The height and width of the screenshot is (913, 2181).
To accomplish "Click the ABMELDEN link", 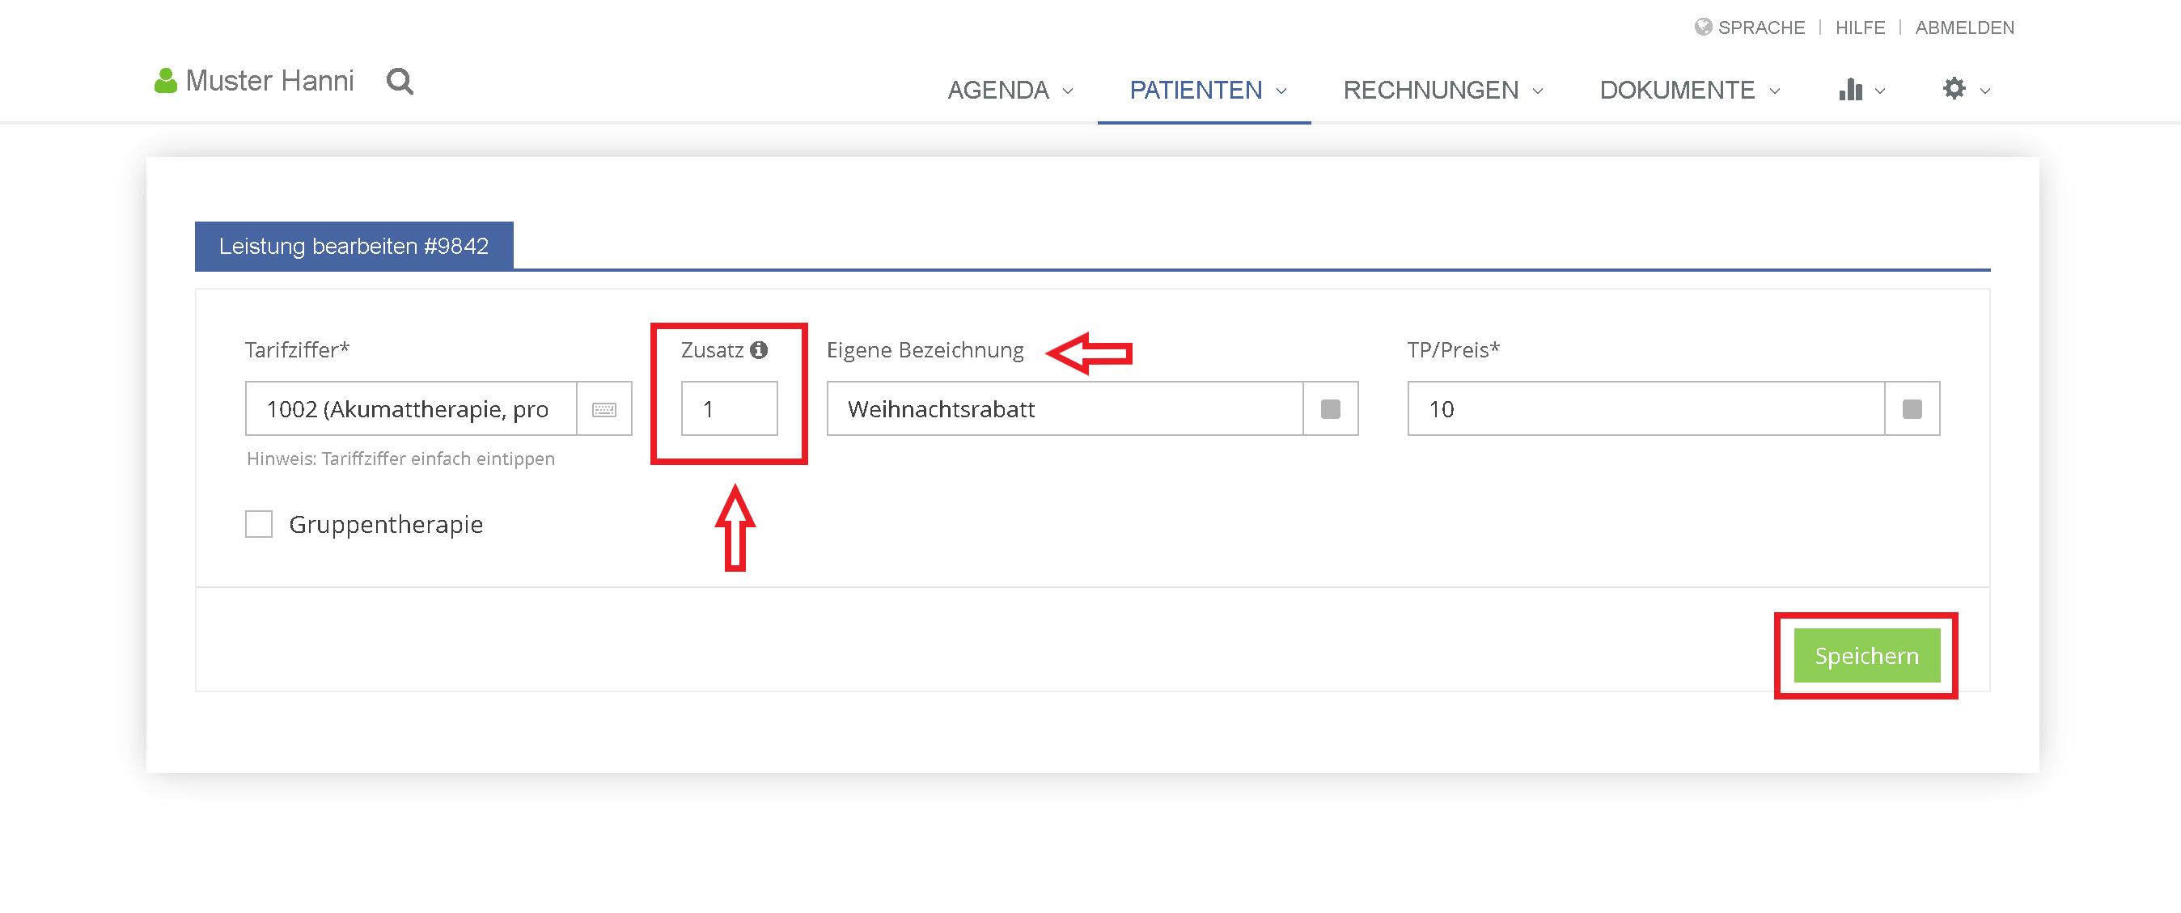I will click(1964, 28).
